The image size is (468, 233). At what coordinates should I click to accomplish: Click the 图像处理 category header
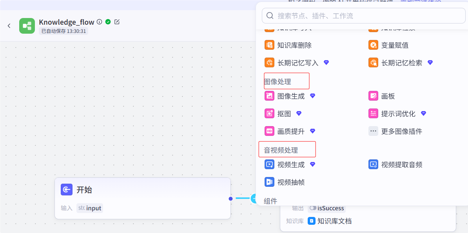point(278,81)
